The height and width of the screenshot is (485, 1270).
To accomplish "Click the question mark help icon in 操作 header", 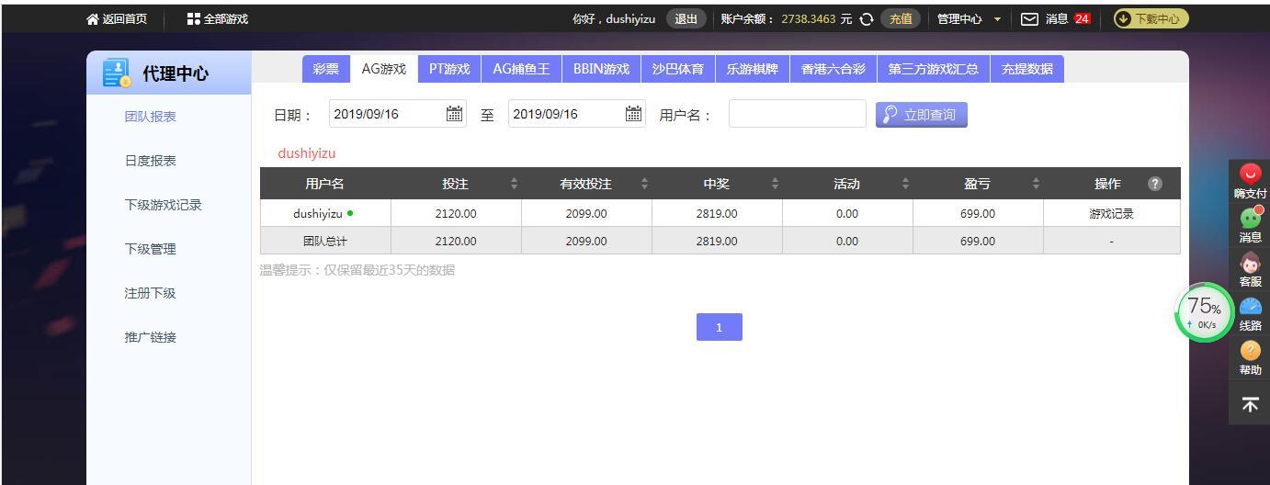I will [x=1155, y=184].
